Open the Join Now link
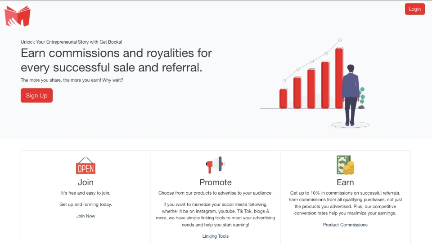The height and width of the screenshot is (244, 432). [x=85, y=216]
